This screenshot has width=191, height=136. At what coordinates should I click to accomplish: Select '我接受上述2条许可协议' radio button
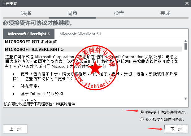142,112
